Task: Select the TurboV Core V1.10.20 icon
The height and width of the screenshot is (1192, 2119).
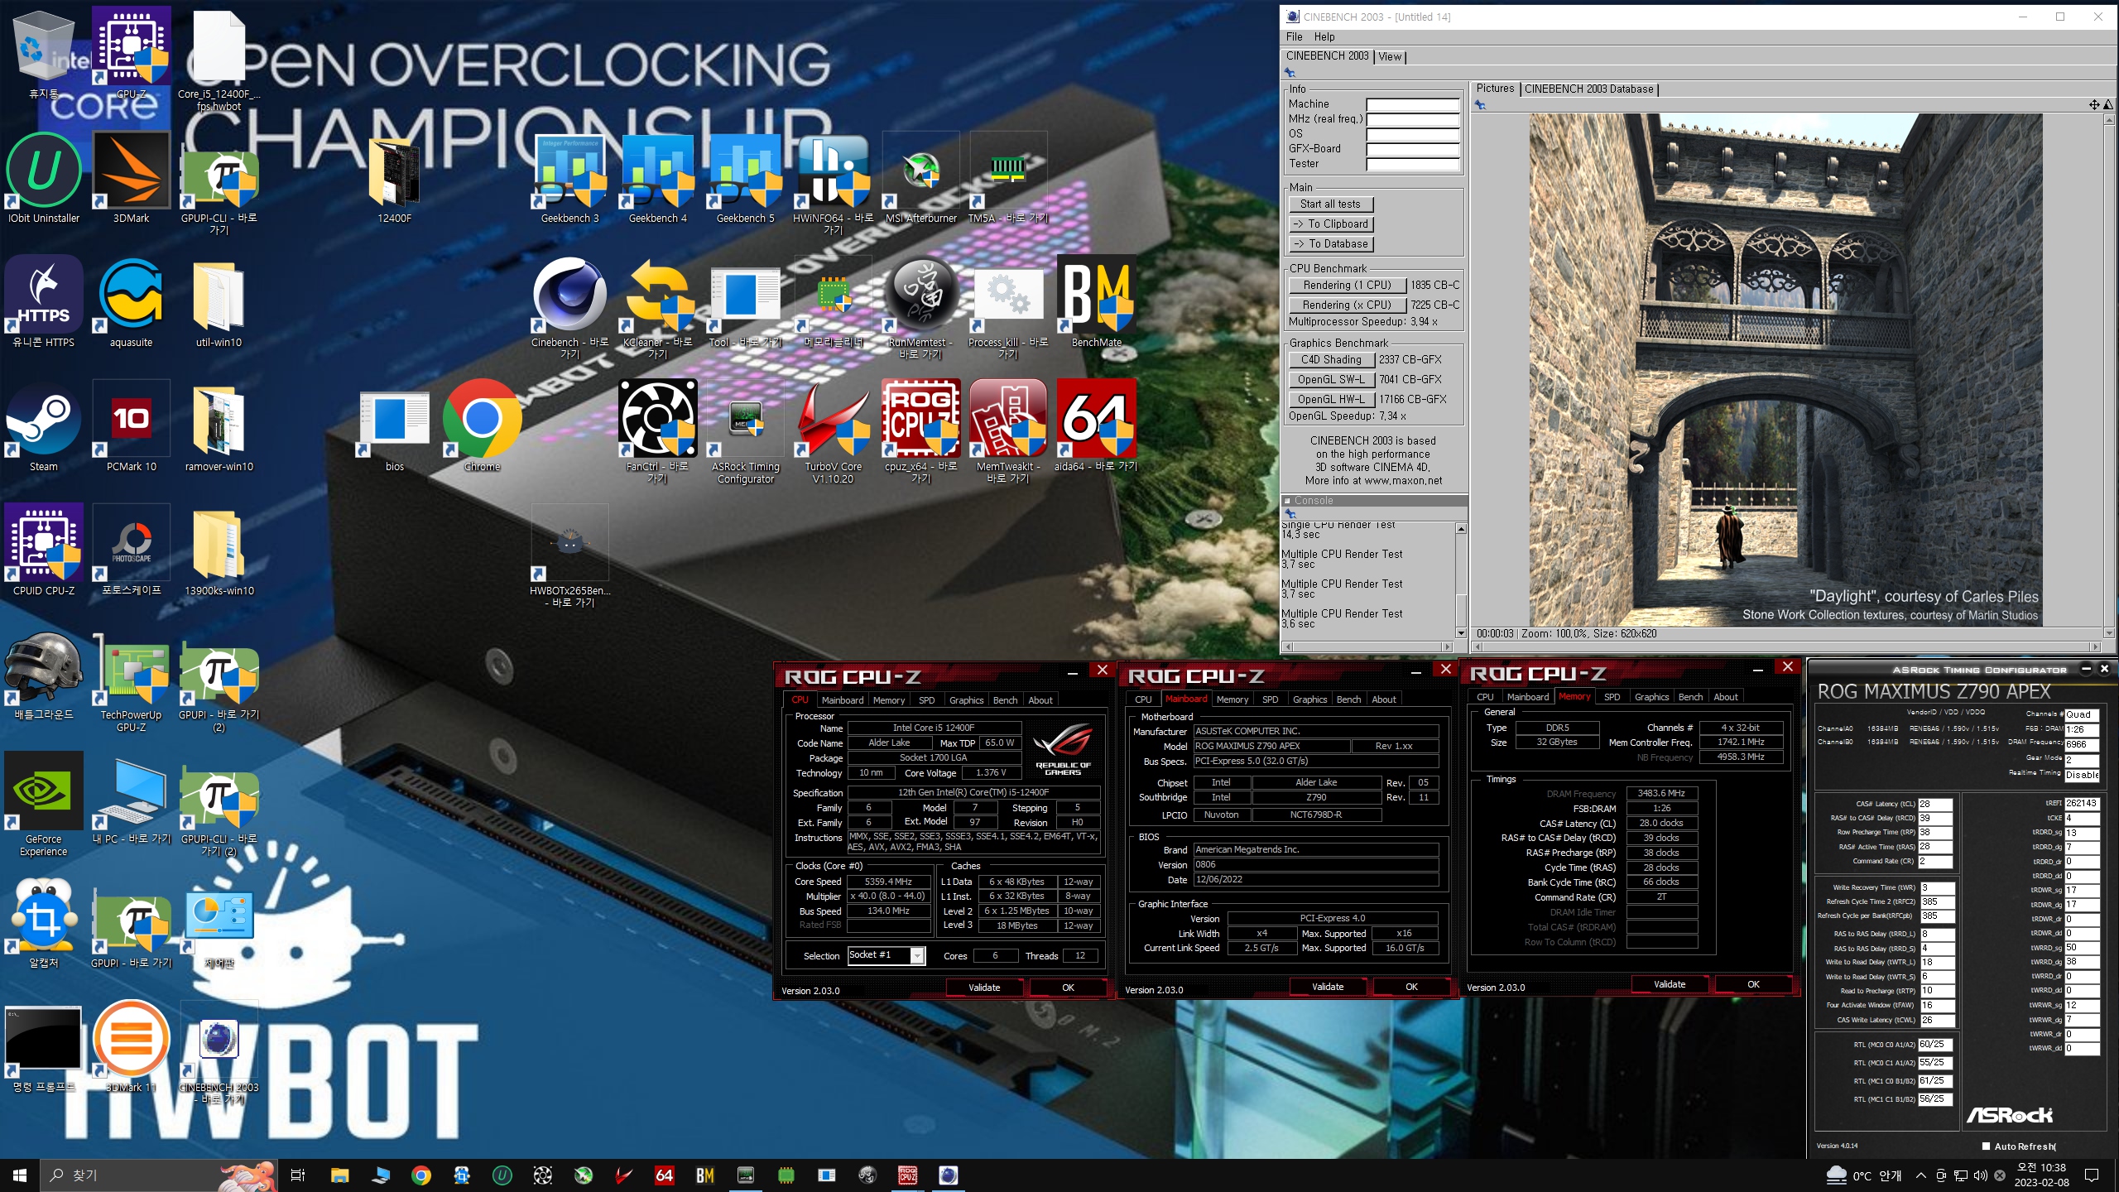Action: [833, 432]
